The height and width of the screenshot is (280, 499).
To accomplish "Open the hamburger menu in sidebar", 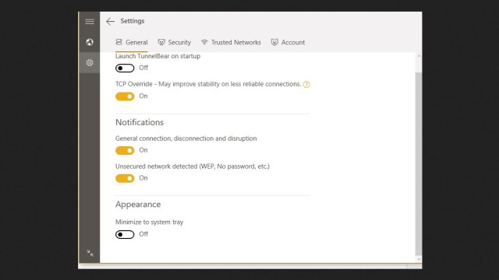I will (90, 22).
